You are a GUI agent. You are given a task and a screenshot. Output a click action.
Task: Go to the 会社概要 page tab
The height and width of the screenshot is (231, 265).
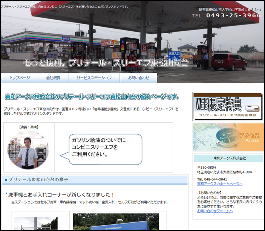(53, 78)
